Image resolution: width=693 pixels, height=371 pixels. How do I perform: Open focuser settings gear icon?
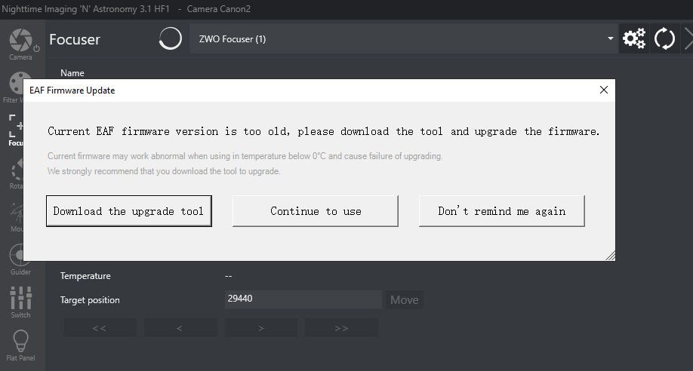[634, 38]
